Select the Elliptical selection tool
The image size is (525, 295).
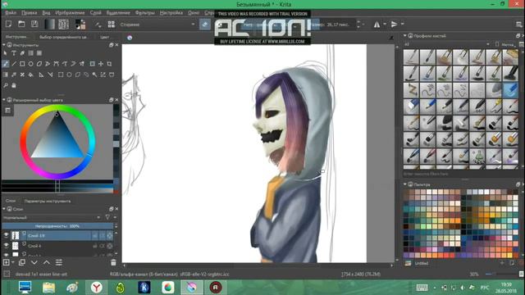pos(69,75)
